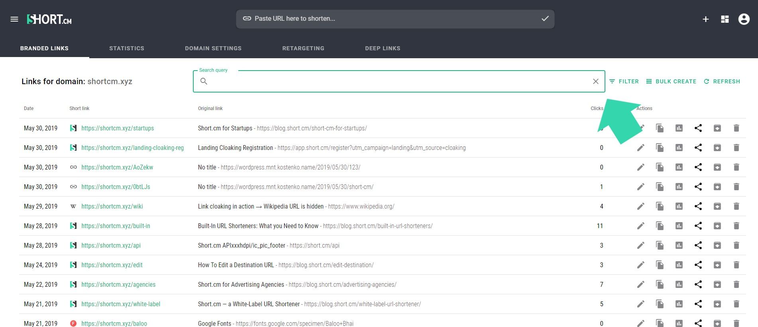The width and height of the screenshot is (758, 327).
Task: Copy the landing-cloaking-reg link
Action: (x=660, y=148)
